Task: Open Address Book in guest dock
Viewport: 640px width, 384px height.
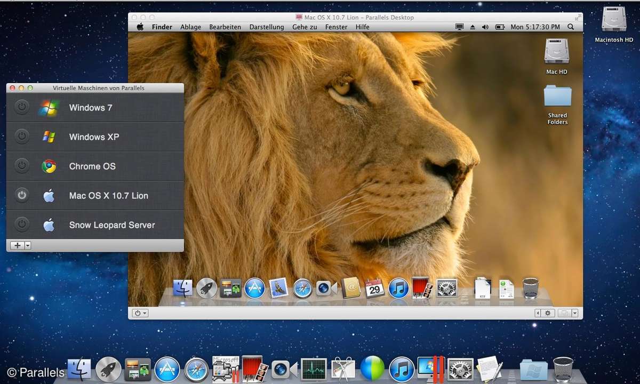Action: coord(351,288)
